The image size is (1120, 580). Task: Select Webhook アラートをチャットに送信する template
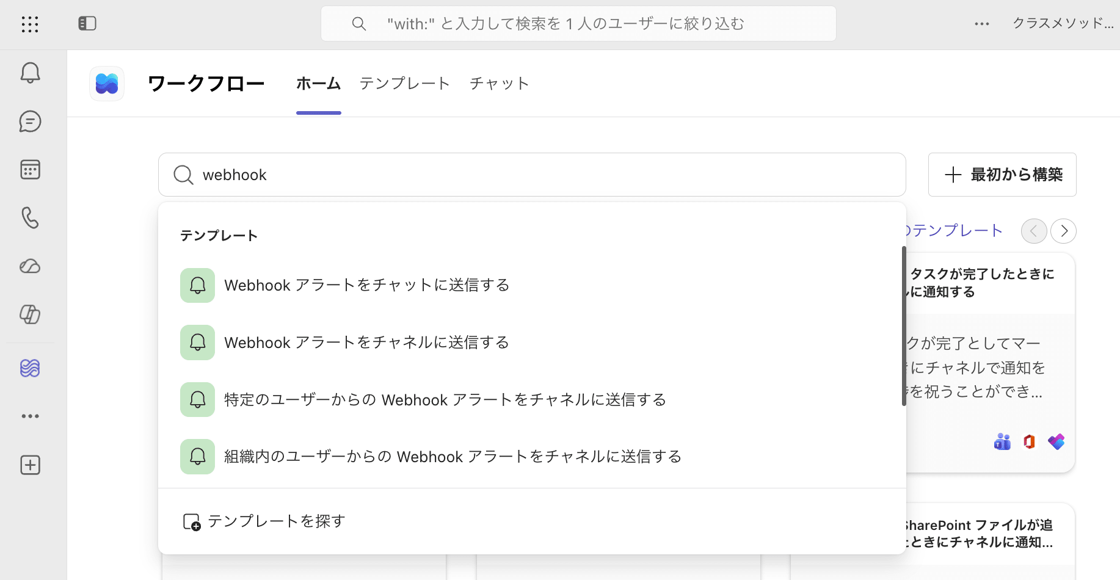point(531,285)
